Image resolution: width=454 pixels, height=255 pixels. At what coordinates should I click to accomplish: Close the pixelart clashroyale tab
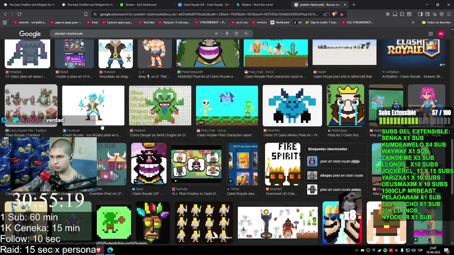(344, 5)
